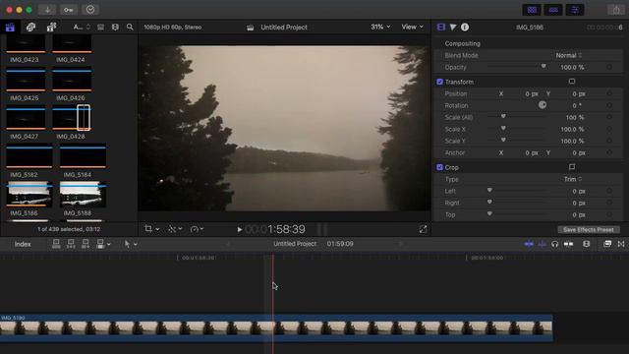Toggle the Crop checkbox
The height and width of the screenshot is (354, 629).
[x=439, y=167]
